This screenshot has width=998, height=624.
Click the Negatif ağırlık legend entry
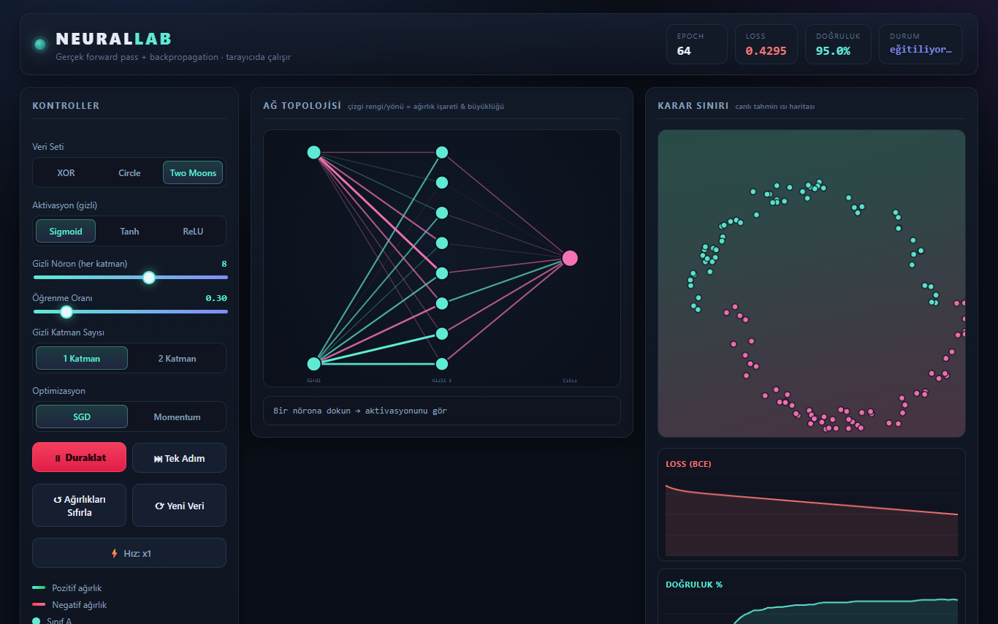pos(79,605)
